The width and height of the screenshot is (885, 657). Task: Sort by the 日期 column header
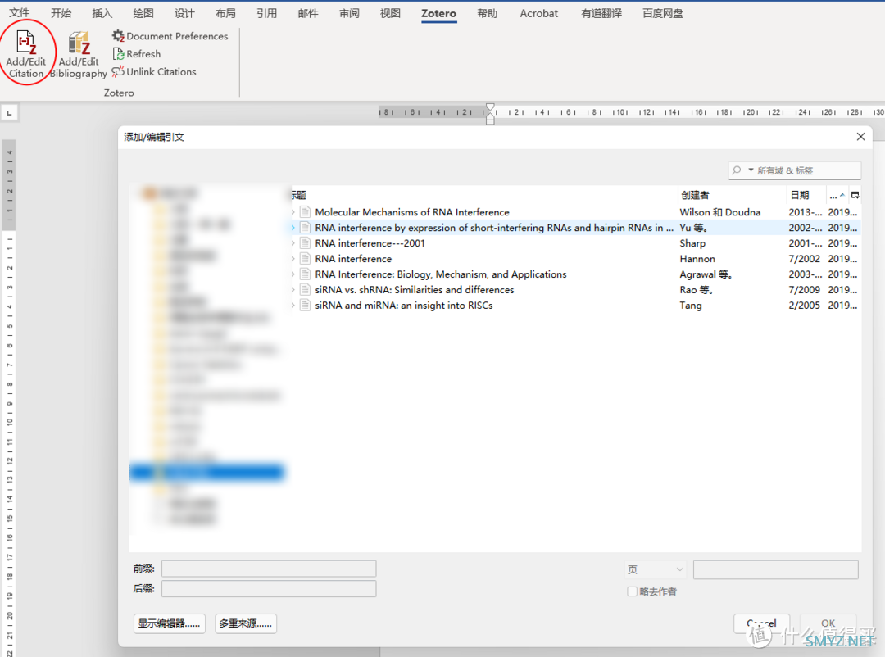(x=806, y=195)
